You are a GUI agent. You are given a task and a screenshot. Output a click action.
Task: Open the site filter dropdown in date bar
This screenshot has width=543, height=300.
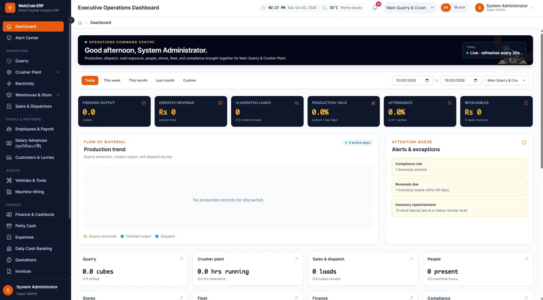point(506,80)
